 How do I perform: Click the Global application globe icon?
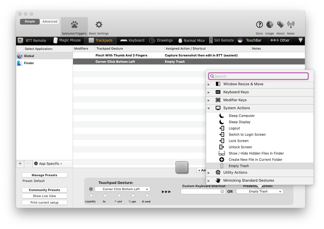20,56
